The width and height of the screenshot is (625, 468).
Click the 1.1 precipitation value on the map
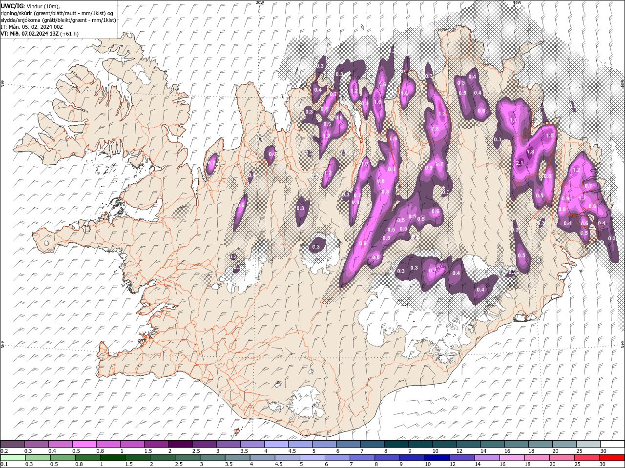point(513,120)
